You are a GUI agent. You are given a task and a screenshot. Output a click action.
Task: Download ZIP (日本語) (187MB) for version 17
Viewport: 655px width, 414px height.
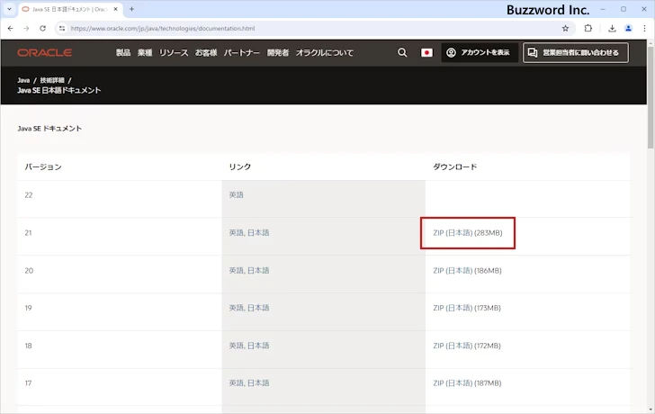pyautogui.click(x=467, y=383)
